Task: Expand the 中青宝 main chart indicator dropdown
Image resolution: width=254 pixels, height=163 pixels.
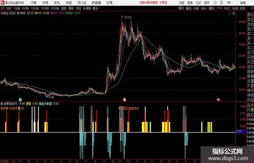Action: (18, 13)
